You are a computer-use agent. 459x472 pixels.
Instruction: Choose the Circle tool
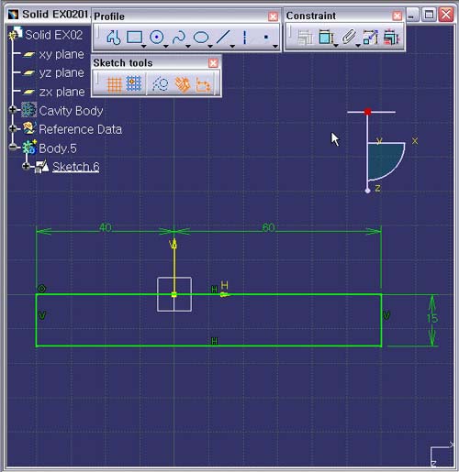pyautogui.click(x=157, y=38)
